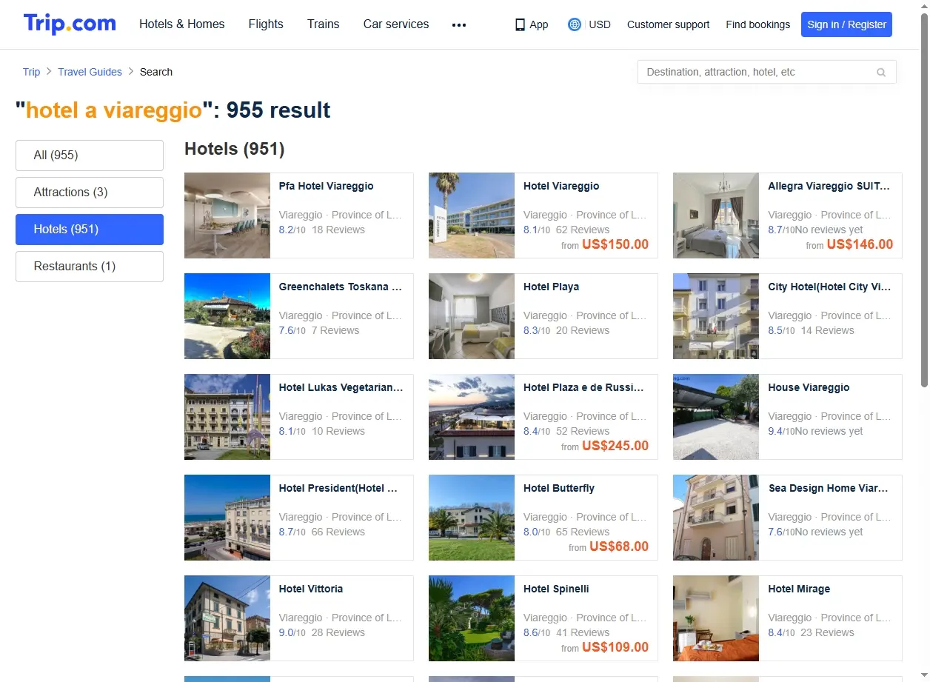This screenshot has height=682, width=930.
Task: Go to the Travel Guides breadcrumb
Action: 90,72
